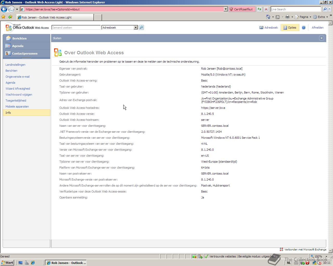Open Opties in the header bar
Screen dimensions: 333x266
(290, 28)
